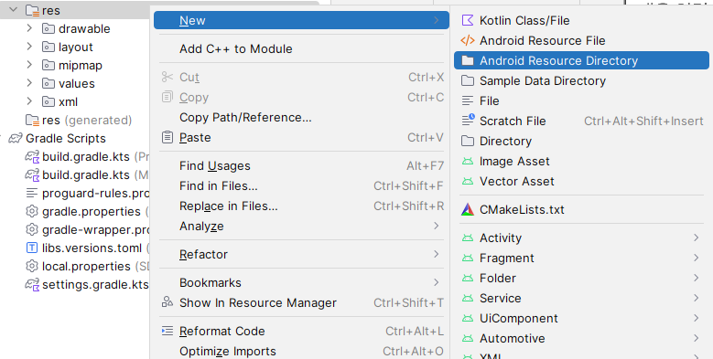Click the mipmap folder icon
Screen dimensions: 713x359
(x=49, y=66)
